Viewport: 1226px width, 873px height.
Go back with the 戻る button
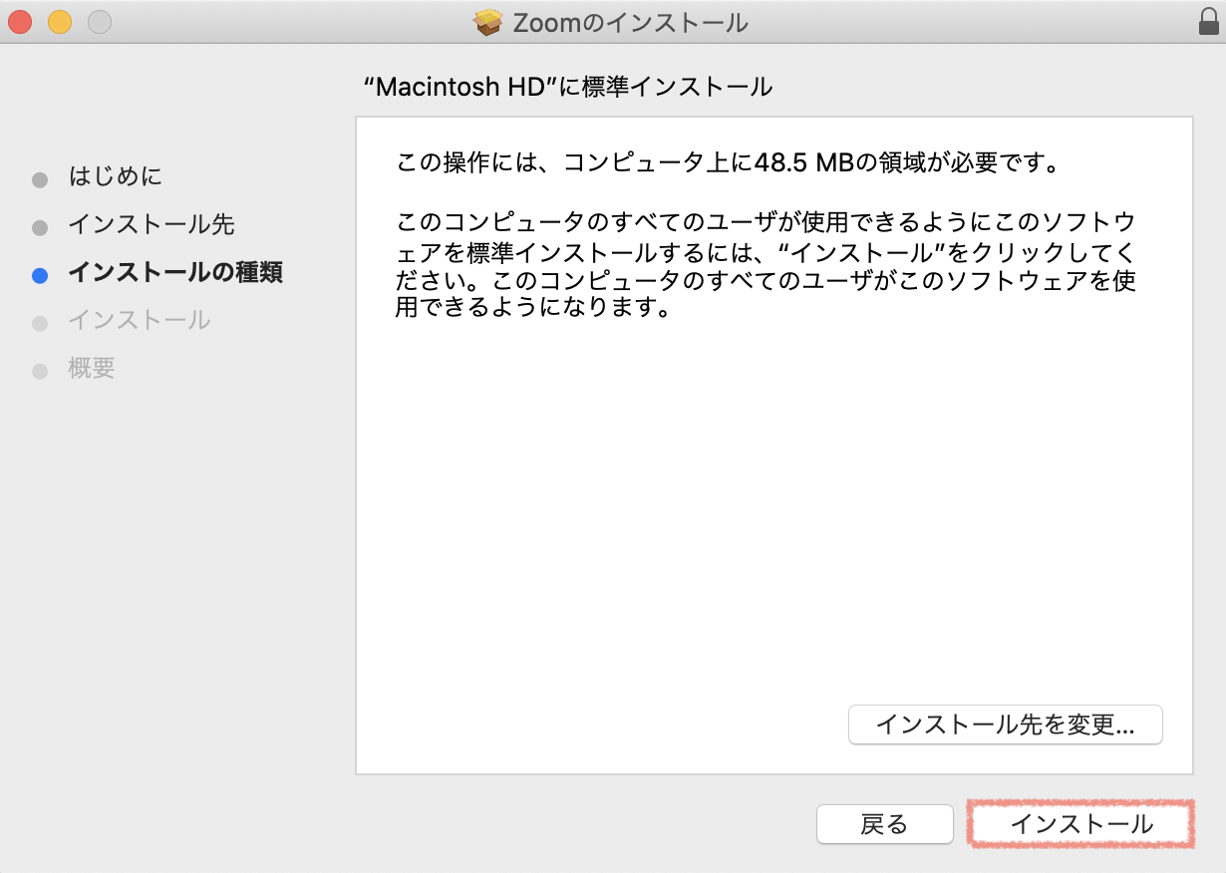[x=884, y=824]
